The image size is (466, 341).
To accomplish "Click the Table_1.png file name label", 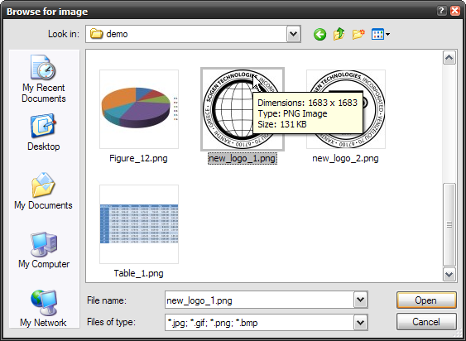I will (138, 273).
